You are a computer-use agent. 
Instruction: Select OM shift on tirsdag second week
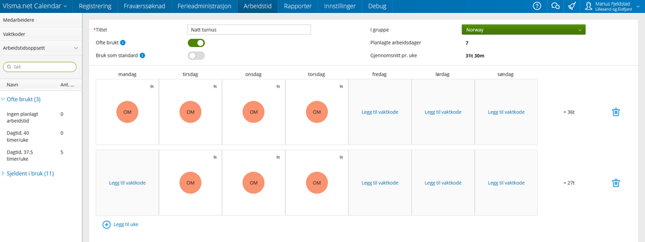tap(190, 183)
